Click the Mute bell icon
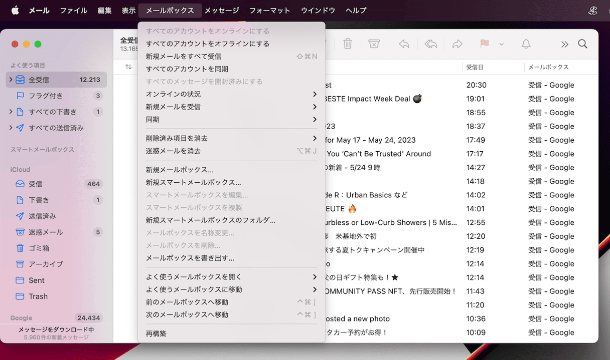The image size is (610, 360). [526, 44]
